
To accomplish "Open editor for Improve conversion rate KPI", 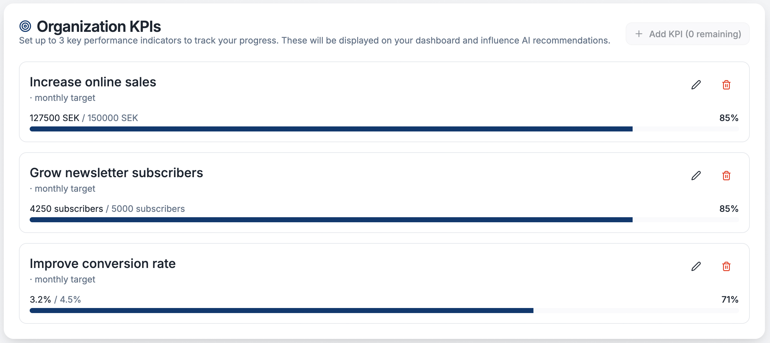I will point(696,266).
